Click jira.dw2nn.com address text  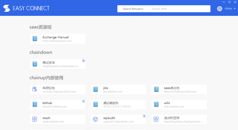(113, 92)
